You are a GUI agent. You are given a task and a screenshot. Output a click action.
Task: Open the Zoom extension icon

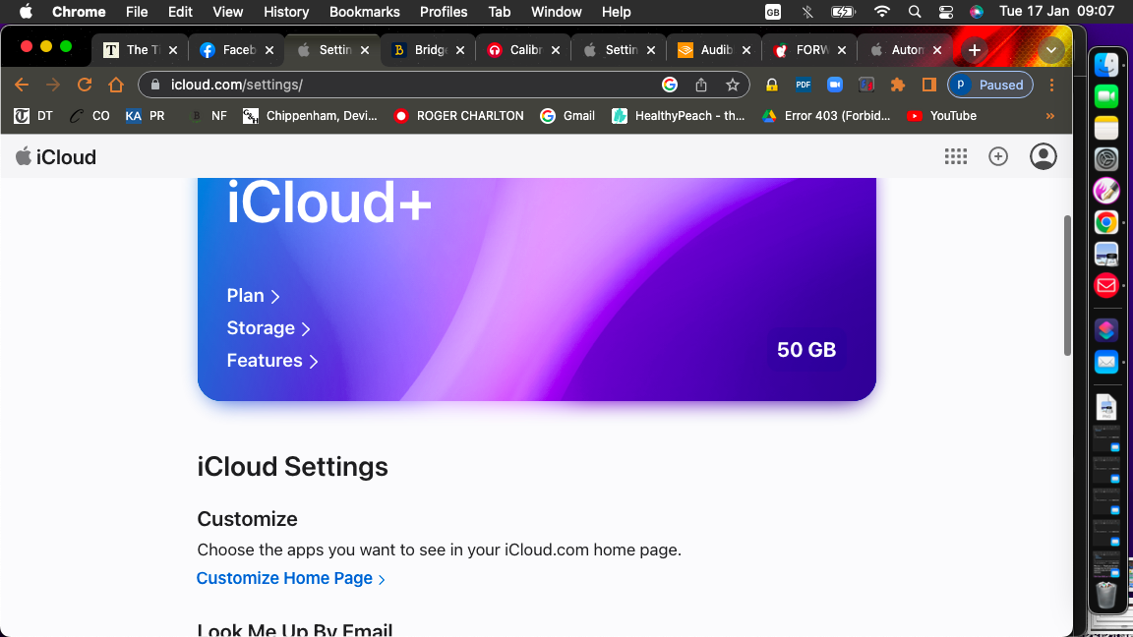tap(835, 85)
